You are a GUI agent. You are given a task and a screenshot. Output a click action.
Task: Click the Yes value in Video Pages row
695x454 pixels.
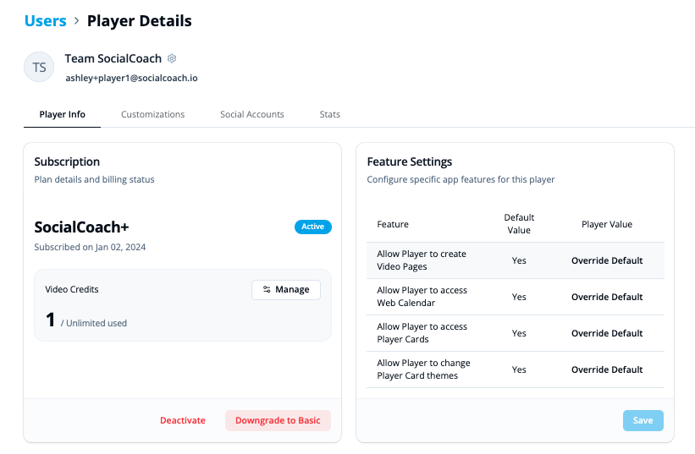(519, 260)
